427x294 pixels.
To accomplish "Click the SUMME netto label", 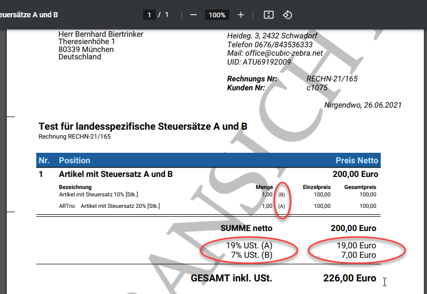I will click(247, 228).
